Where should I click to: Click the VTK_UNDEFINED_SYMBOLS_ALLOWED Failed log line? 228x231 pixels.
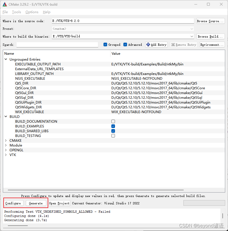[x=57, y=212]
